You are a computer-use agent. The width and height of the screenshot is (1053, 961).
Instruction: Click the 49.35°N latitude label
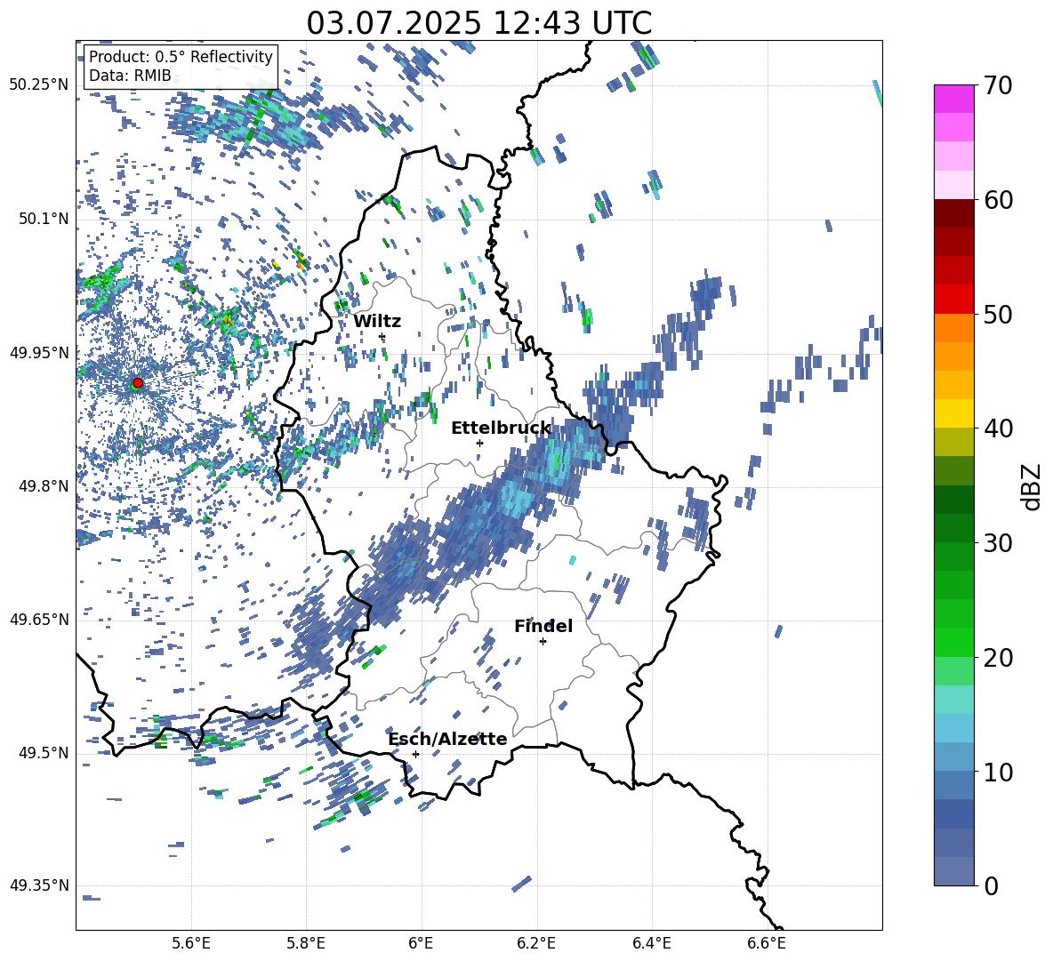tap(39, 885)
